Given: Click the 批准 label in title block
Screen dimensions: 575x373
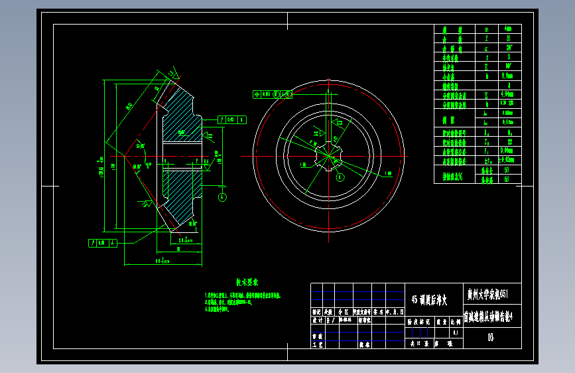Looking at the screenshot, I should tap(365, 344).
